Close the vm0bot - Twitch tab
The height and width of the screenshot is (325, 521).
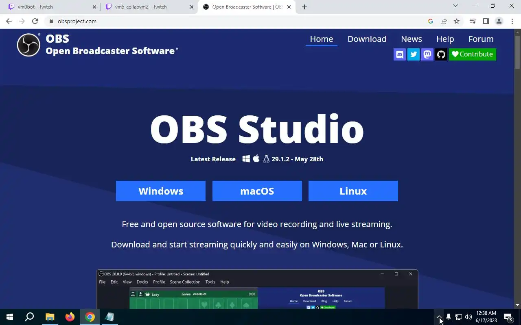coord(95,7)
